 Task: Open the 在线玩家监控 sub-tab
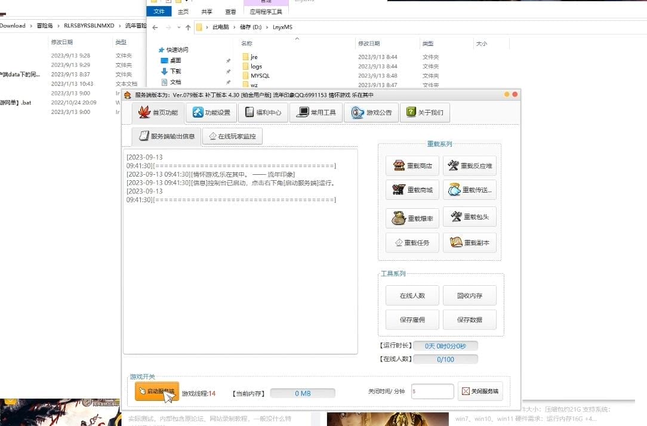[232, 136]
